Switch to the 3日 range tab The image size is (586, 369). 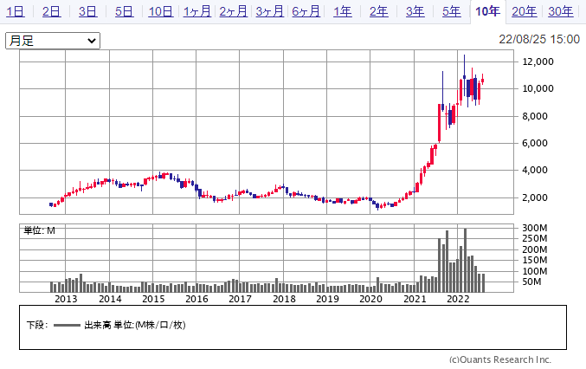(87, 11)
